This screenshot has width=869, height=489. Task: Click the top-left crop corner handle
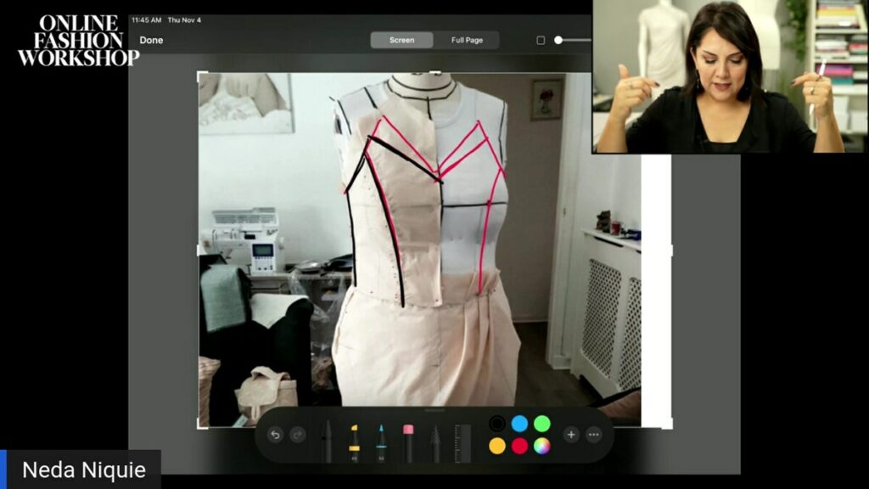click(x=201, y=75)
